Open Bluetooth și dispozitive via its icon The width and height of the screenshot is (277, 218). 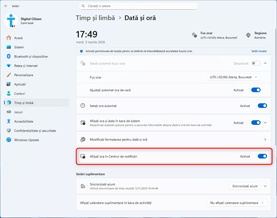(9, 56)
